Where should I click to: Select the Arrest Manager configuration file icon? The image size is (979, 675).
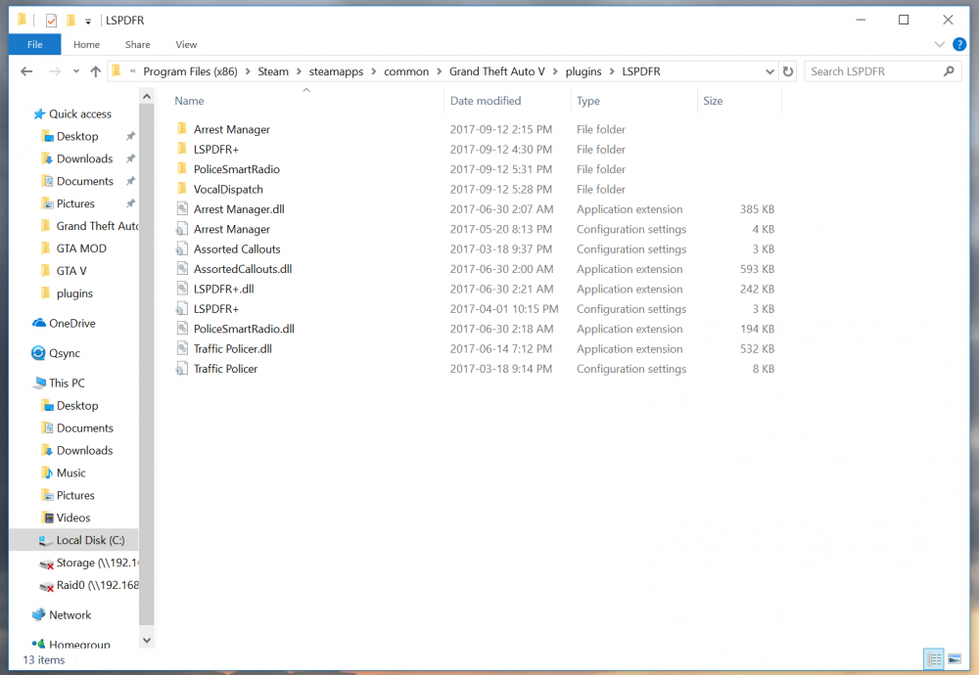pos(182,229)
